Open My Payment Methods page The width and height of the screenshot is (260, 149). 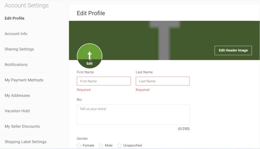(x=24, y=80)
